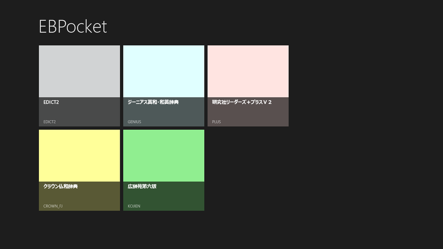Click the pink preview area of PLUS tile

point(247,70)
